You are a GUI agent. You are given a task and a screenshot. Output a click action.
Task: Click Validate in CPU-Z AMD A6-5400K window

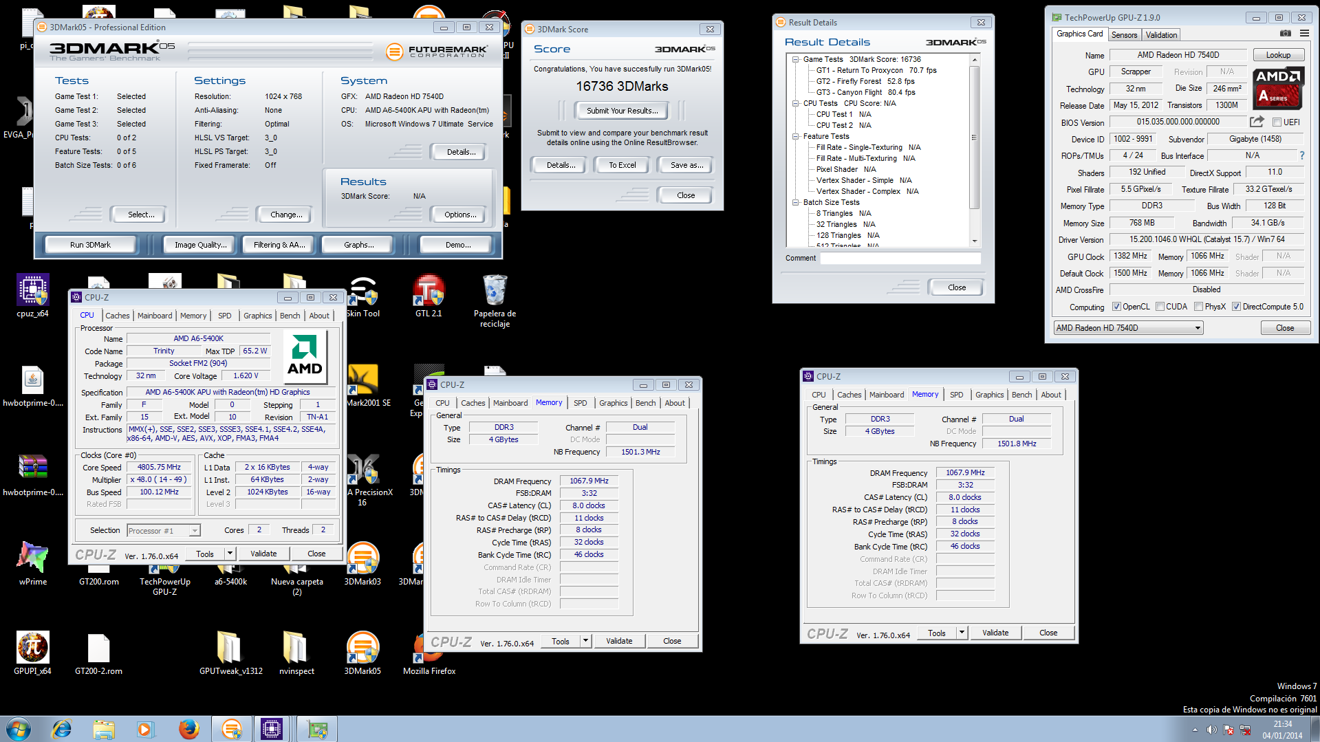[263, 554]
